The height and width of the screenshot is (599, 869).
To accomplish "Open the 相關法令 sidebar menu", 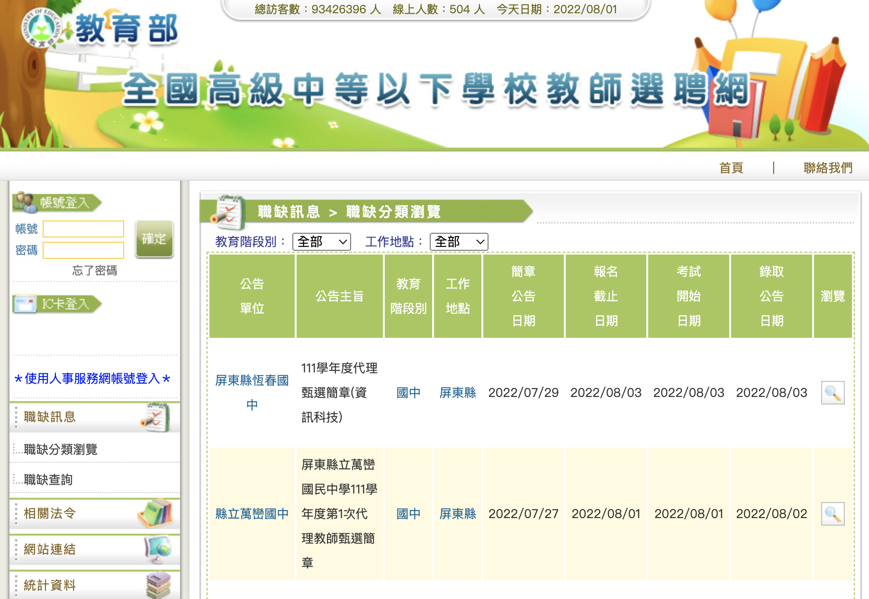I will [95, 513].
